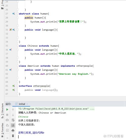
Task: Collapse class Chinese fold at line 35
Action: [x=18, y=46]
